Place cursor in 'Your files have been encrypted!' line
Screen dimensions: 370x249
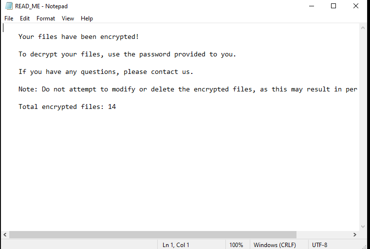click(x=78, y=37)
